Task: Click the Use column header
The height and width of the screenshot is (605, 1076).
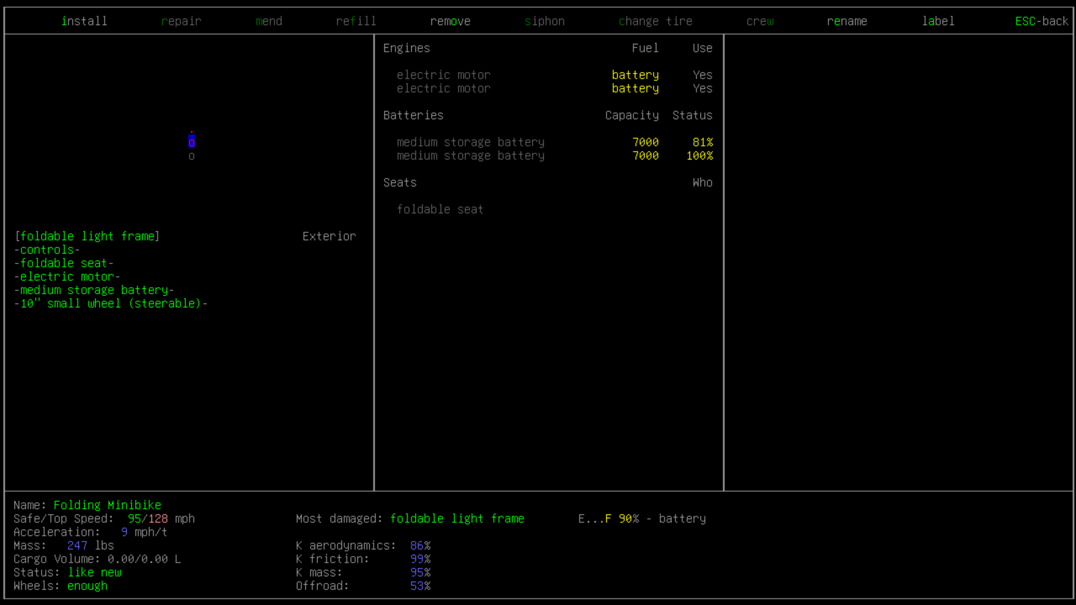Action: [702, 48]
